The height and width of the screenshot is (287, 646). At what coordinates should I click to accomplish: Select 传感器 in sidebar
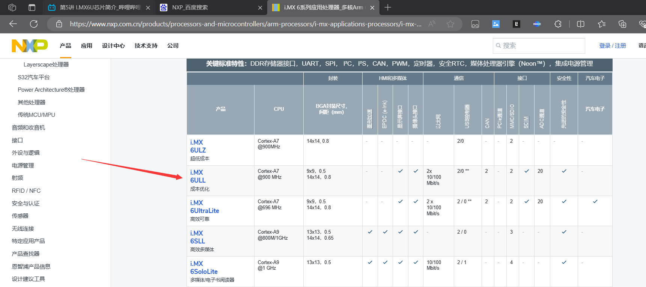20,216
